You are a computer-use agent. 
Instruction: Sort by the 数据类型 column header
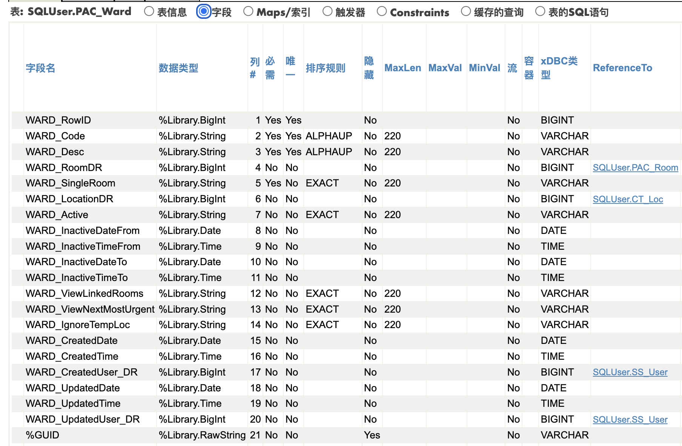tap(178, 68)
